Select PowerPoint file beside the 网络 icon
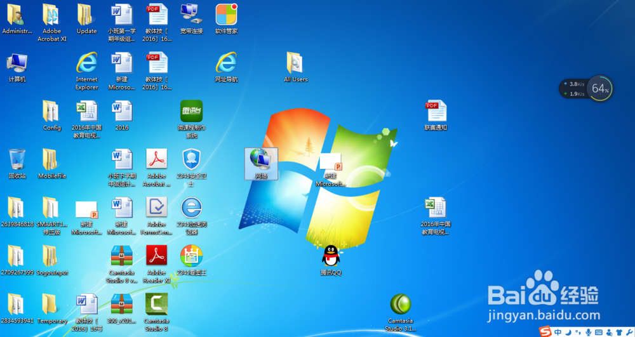This screenshot has width=635, height=337. click(331, 170)
